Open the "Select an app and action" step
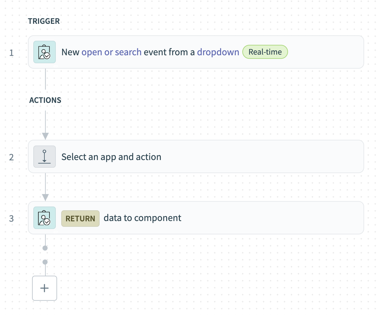380x315 pixels. [x=111, y=157]
